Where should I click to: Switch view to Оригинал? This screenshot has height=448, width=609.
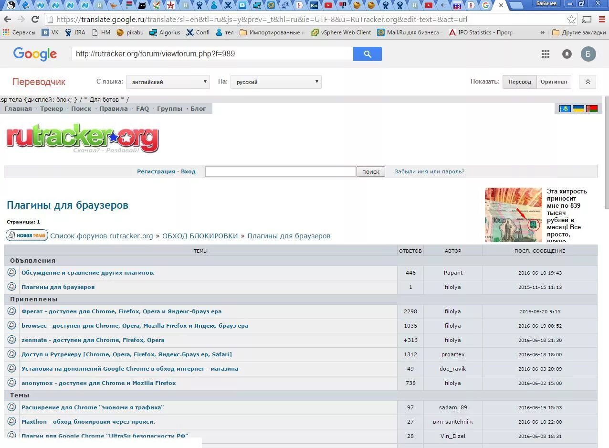tap(554, 82)
